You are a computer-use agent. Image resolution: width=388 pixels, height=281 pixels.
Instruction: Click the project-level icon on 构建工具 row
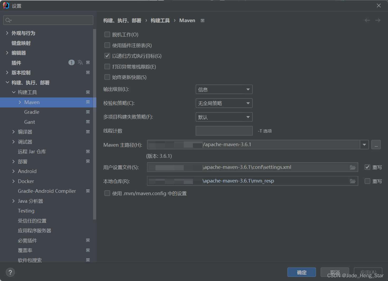click(x=88, y=92)
